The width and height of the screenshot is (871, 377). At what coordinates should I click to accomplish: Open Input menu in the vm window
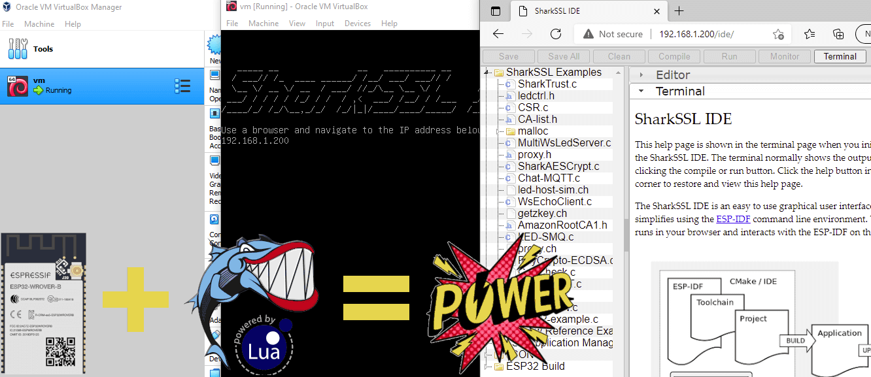(x=325, y=24)
